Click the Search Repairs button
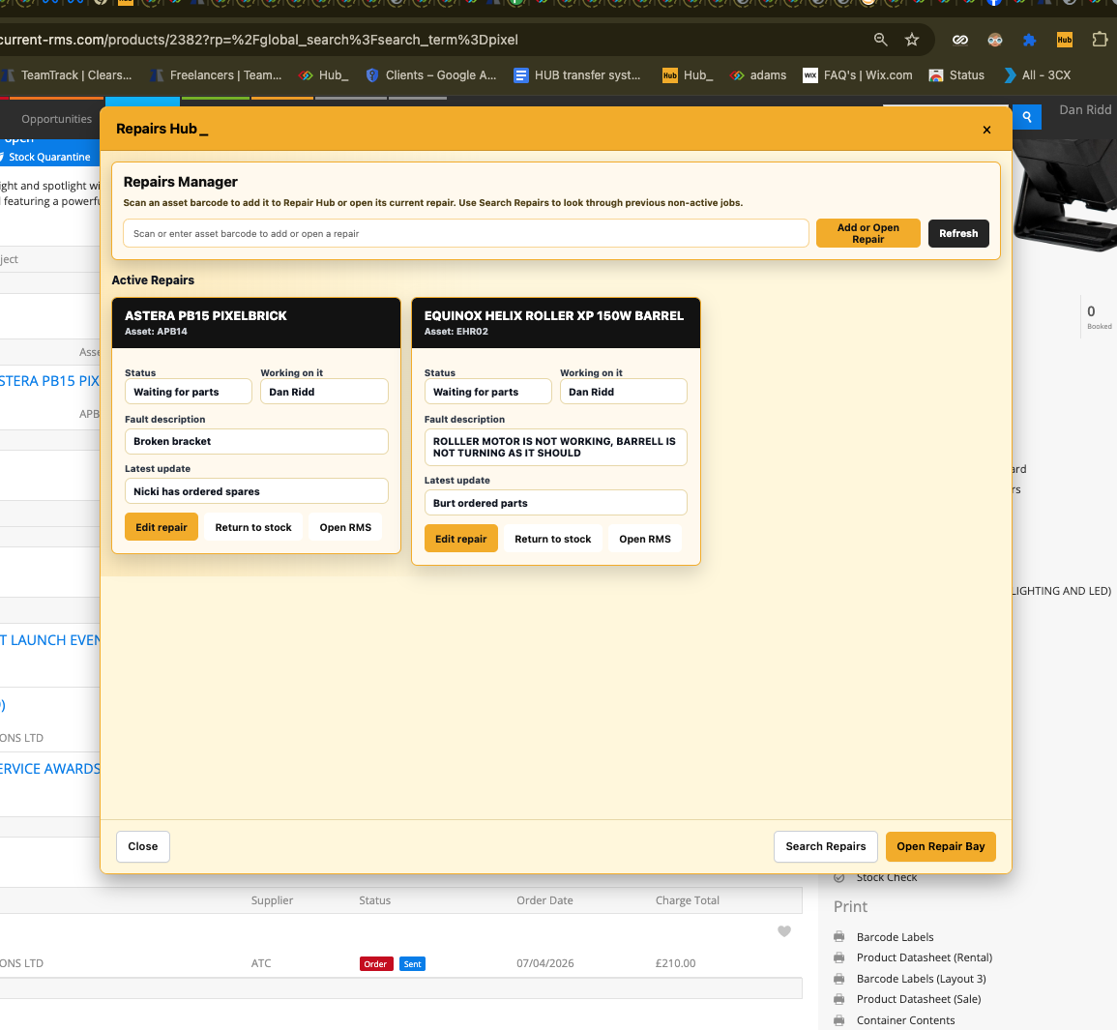The image size is (1117, 1030). point(826,847)
